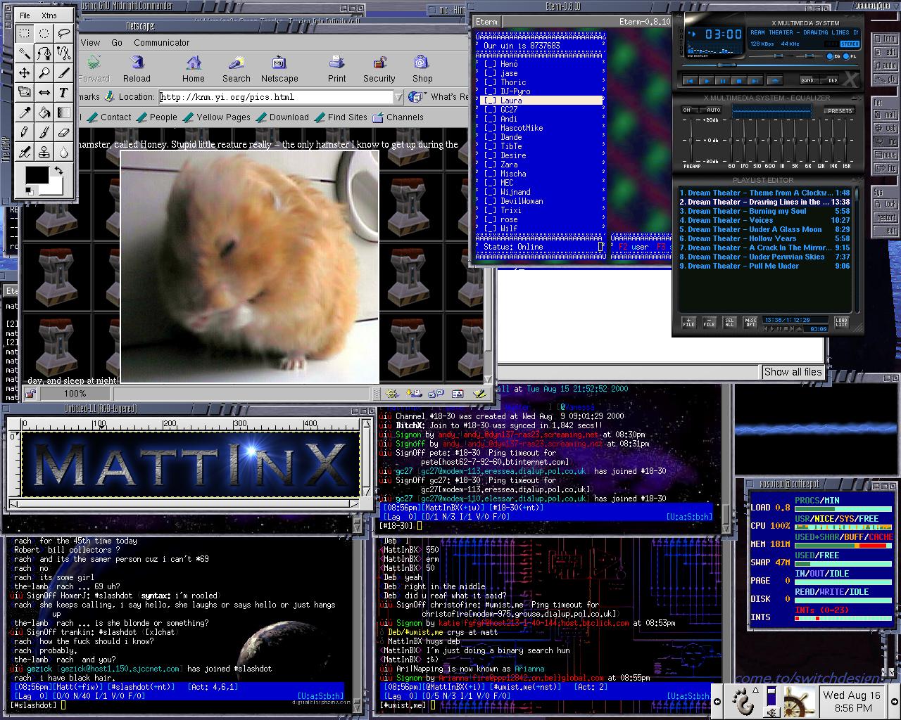Click Netscape Reload toolbar button
The width and height of the screenshot is (901, 720).
click(x=137, y=69)
